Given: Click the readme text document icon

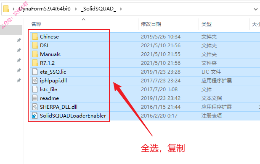Looking at the screenshot, I should point(35,98).
